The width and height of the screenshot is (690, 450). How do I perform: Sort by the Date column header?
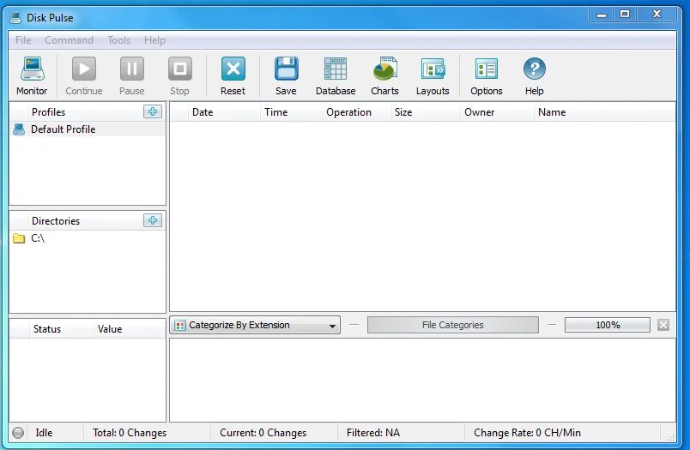point(224,112)
